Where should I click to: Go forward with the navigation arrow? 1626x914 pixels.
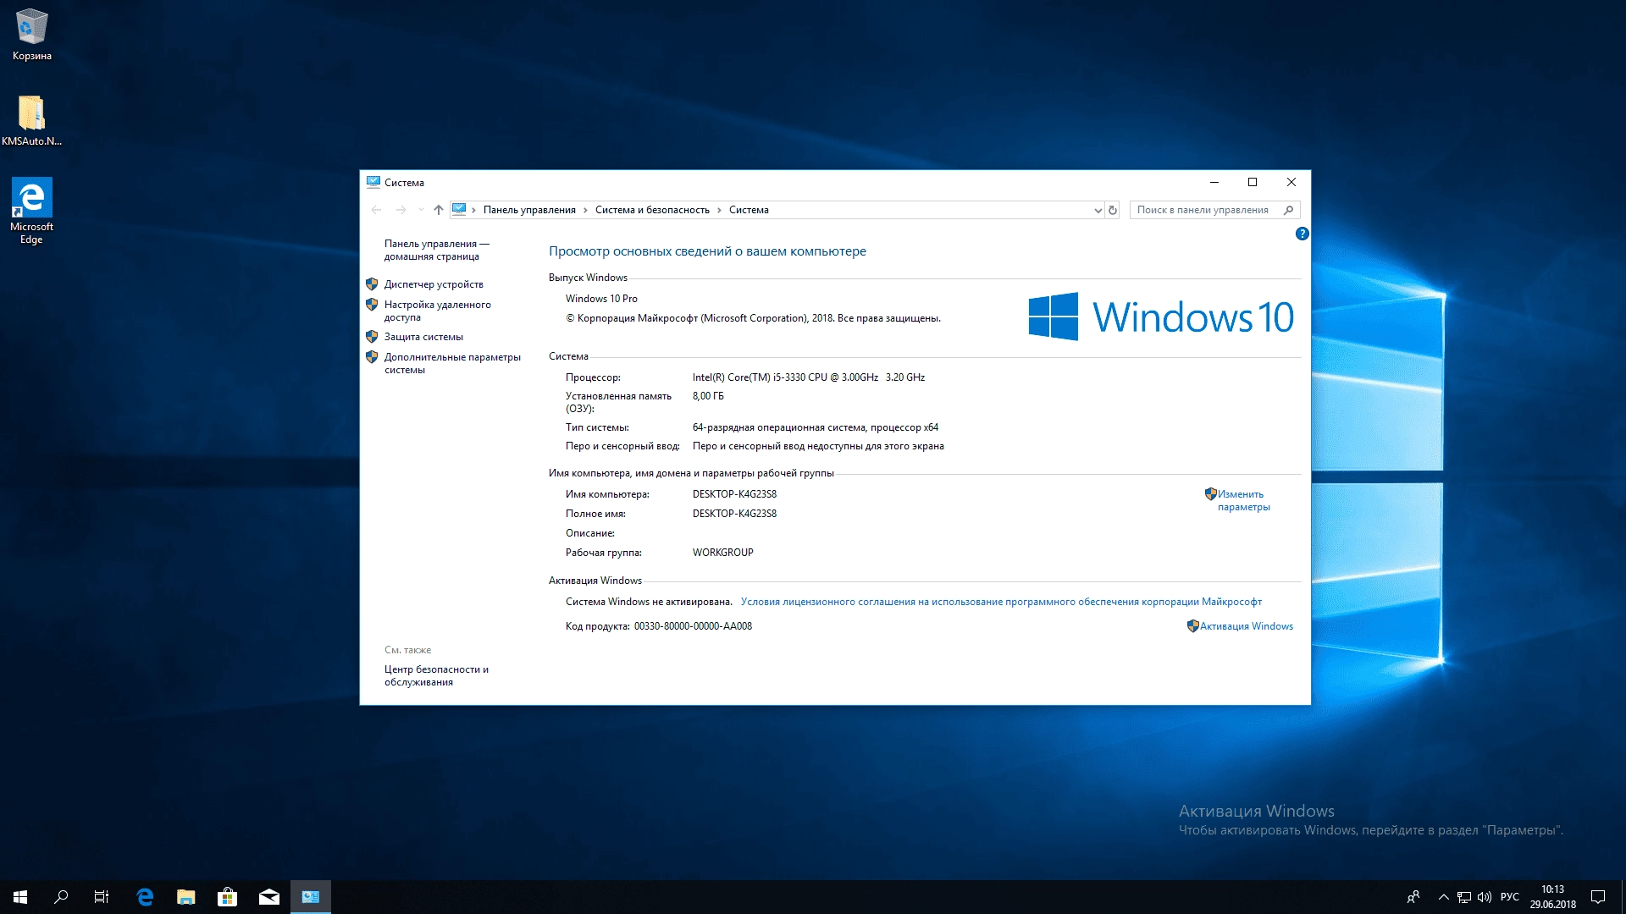click(x=401, y=210)
